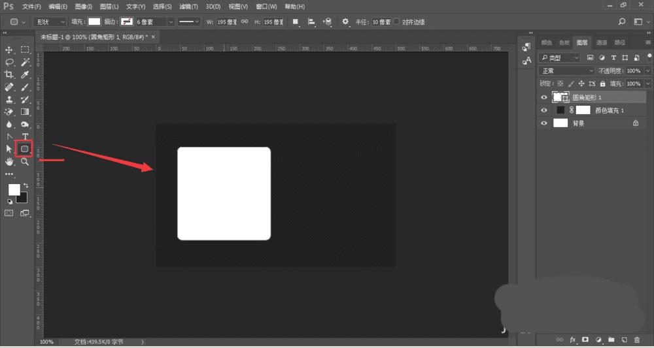Select the 颜色填充 1 layer
The image size is (654, 348).
608,110
